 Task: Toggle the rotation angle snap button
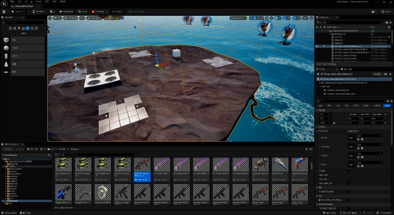pos(284,18)
